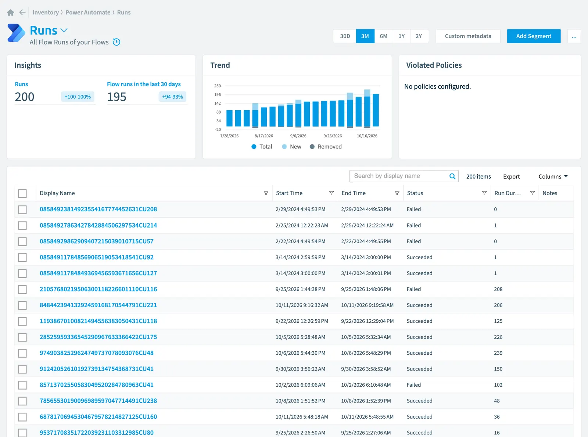Open Inventory breadcrumb
This screenshot has width=588, height=437.
click(x=46, y=12)
